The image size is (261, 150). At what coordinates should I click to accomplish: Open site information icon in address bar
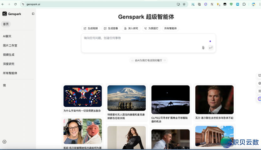[23, 4]
